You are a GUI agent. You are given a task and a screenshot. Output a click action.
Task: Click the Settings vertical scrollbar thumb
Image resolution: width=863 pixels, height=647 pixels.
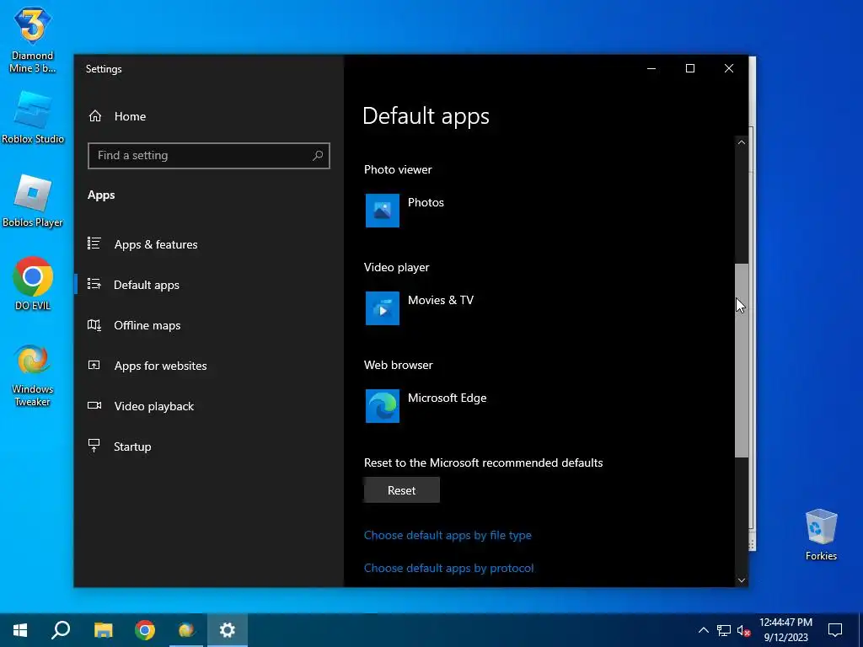tap(742, 361)
